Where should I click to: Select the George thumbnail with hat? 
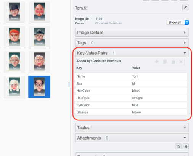click(39, 37)
